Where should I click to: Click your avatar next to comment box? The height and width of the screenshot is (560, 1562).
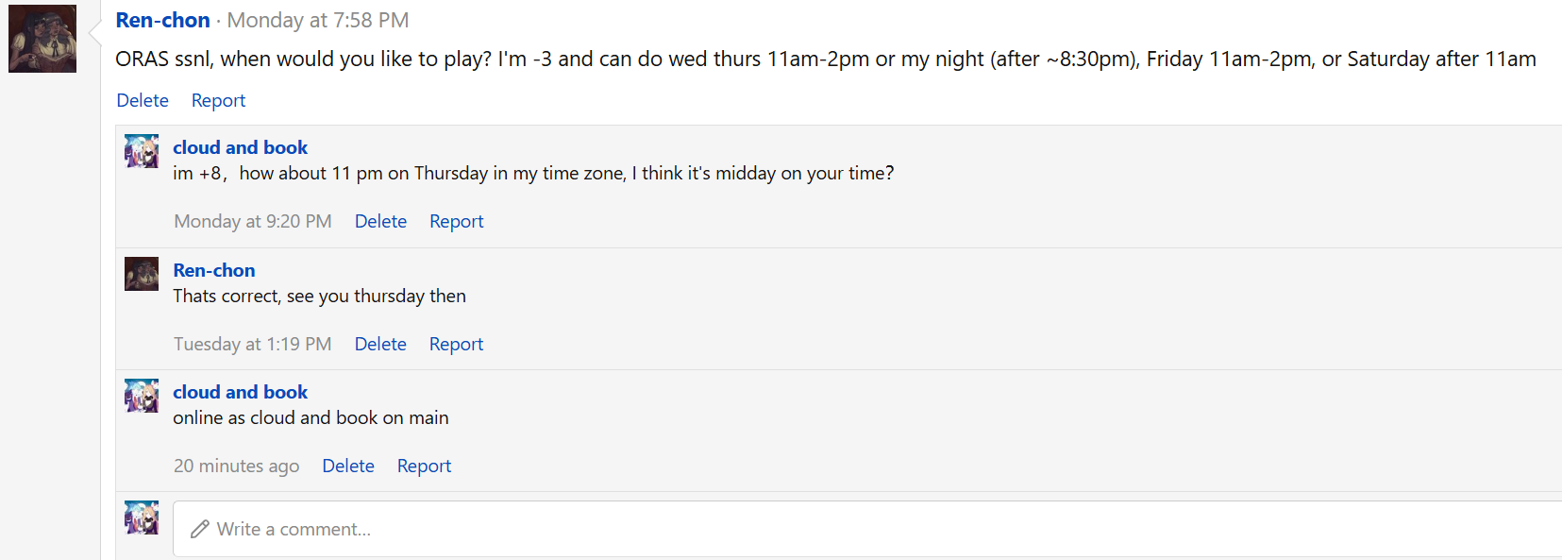[x=142, y=518]
